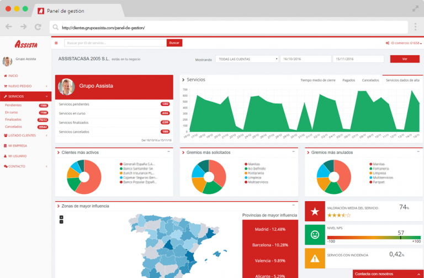The image size is (424, 278).
Task: Switch to the Cancelados chart tab
Action: point(370,80)
